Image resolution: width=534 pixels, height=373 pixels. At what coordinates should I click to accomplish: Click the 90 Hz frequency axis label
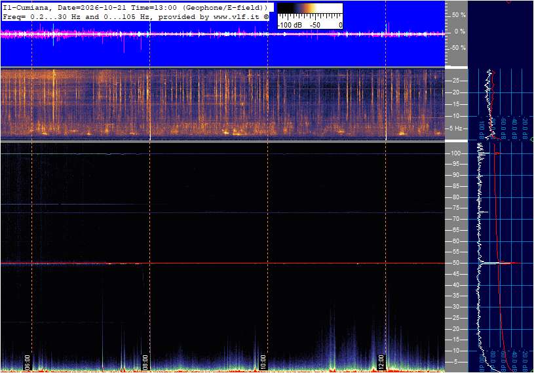[455, 175]
